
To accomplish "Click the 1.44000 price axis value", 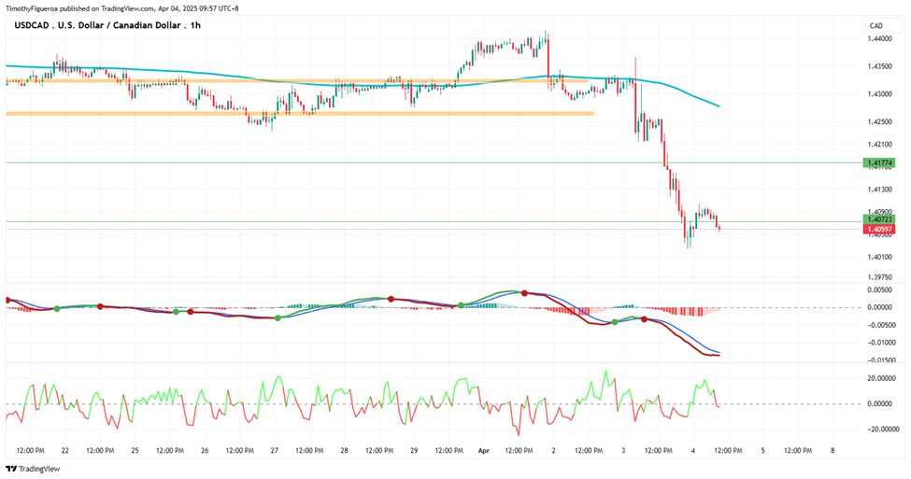I will click(879, 39).
